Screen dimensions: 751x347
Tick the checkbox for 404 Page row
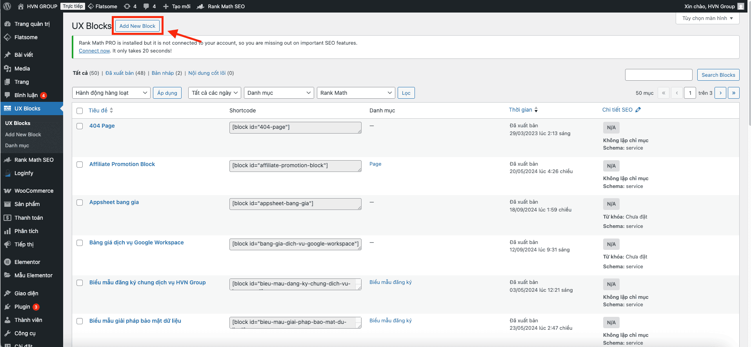tap(80, 126)
